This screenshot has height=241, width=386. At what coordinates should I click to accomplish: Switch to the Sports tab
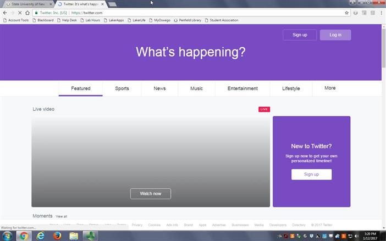point(122,88)
